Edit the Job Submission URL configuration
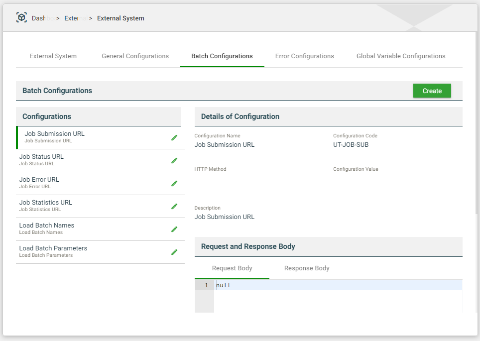 pos(174,138)
